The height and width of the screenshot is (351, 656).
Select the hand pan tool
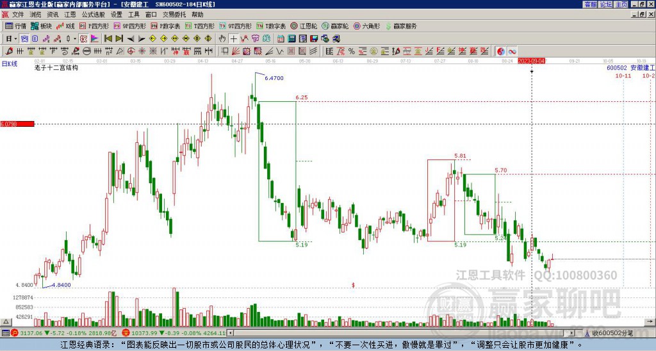click(222, 38)
